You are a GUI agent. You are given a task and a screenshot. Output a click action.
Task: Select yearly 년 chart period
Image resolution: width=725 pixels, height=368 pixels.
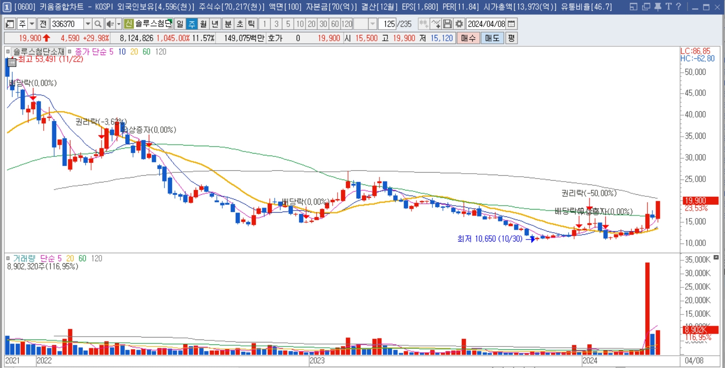[215, 24]
